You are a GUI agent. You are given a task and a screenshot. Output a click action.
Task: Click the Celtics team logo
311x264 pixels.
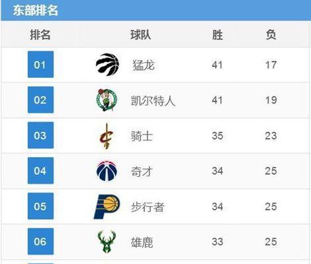coord(107,100)
